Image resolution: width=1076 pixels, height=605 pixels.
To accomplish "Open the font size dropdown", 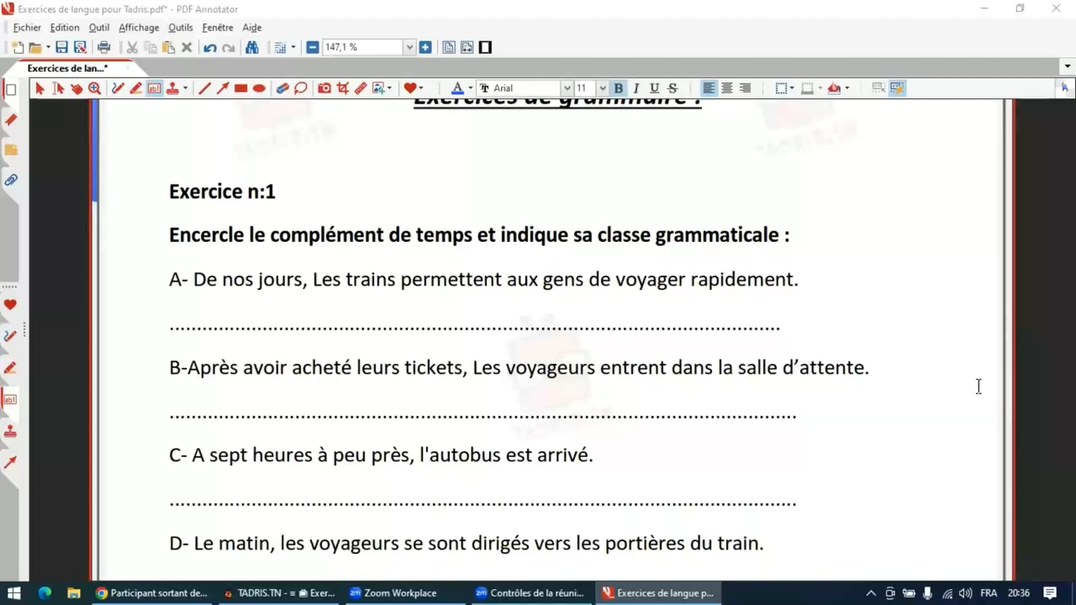I will point(602,88).
